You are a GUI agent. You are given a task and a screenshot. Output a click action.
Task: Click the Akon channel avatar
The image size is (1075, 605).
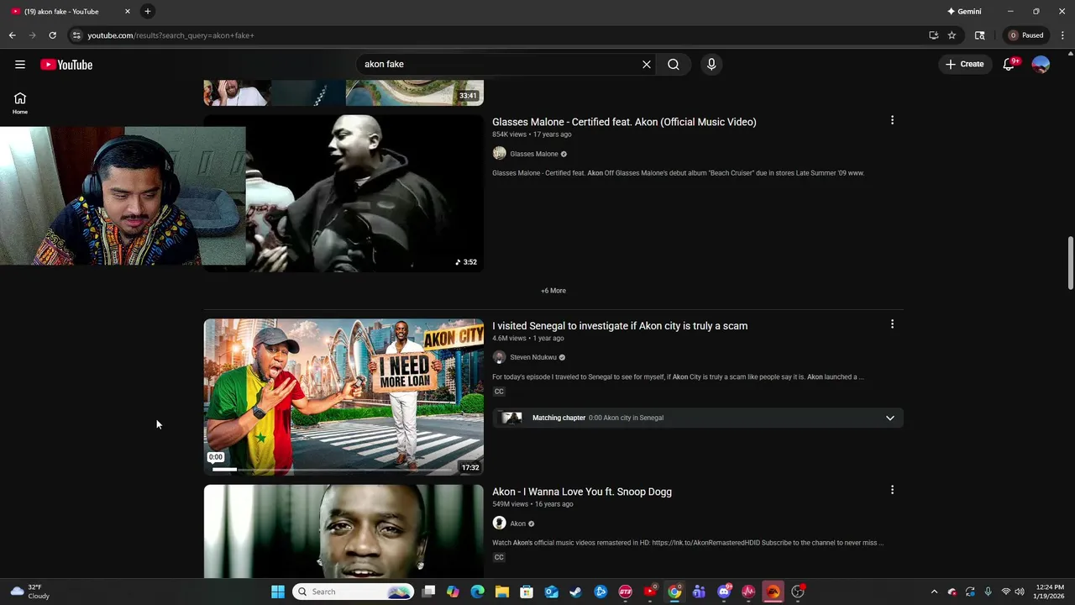[499, 523]
